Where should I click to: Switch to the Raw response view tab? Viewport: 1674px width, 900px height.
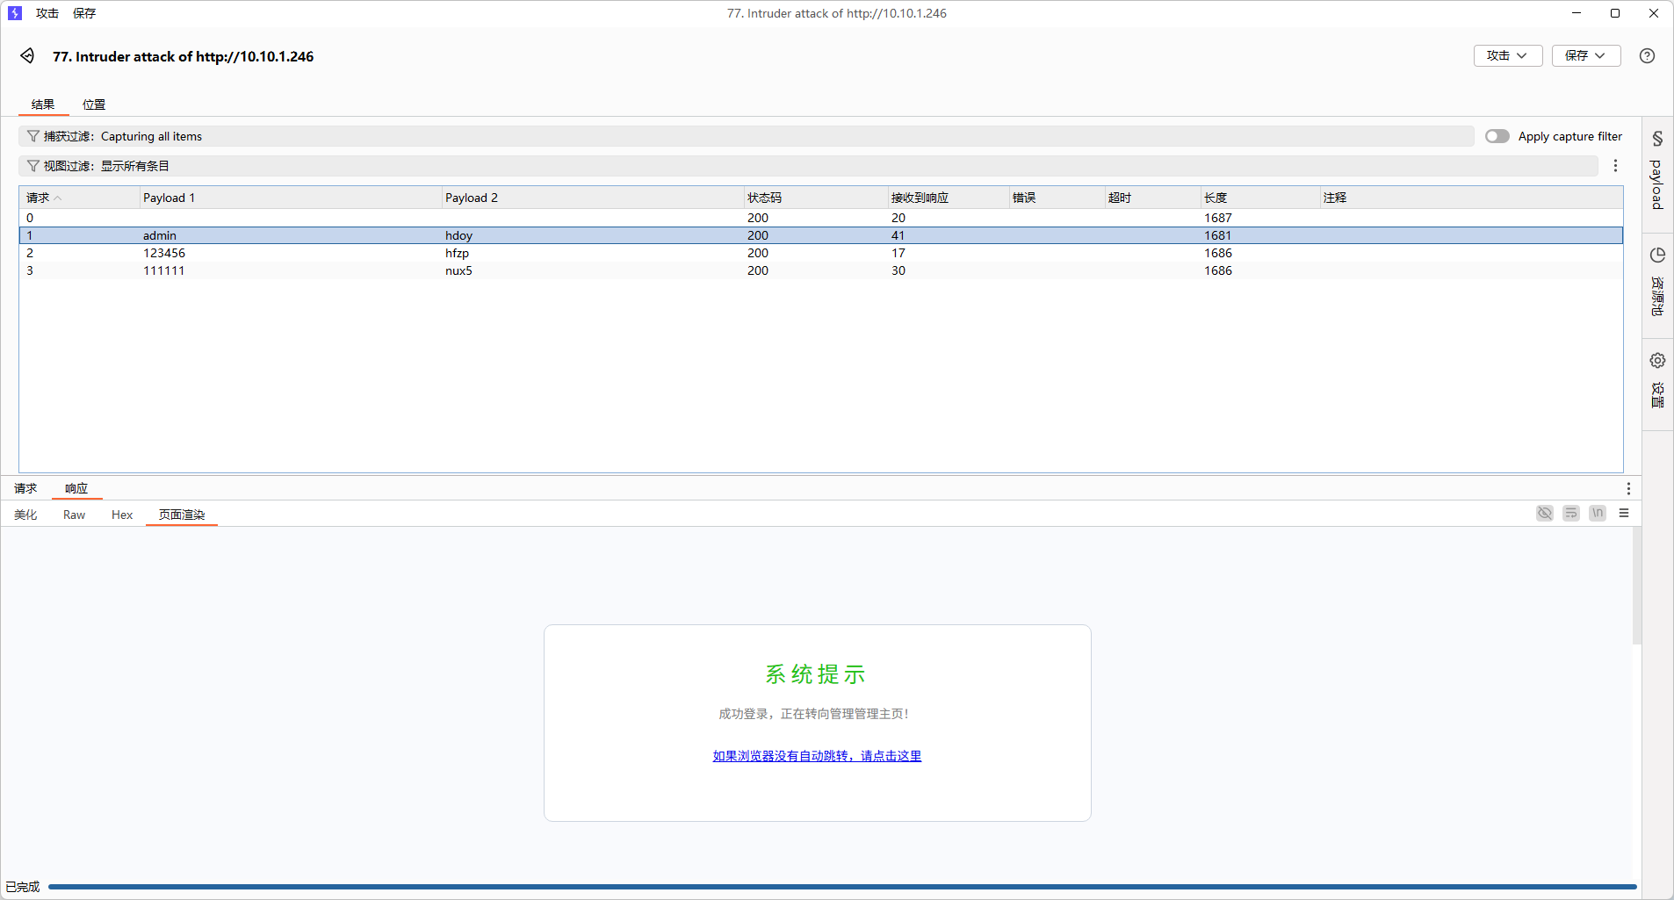[74, 515]
